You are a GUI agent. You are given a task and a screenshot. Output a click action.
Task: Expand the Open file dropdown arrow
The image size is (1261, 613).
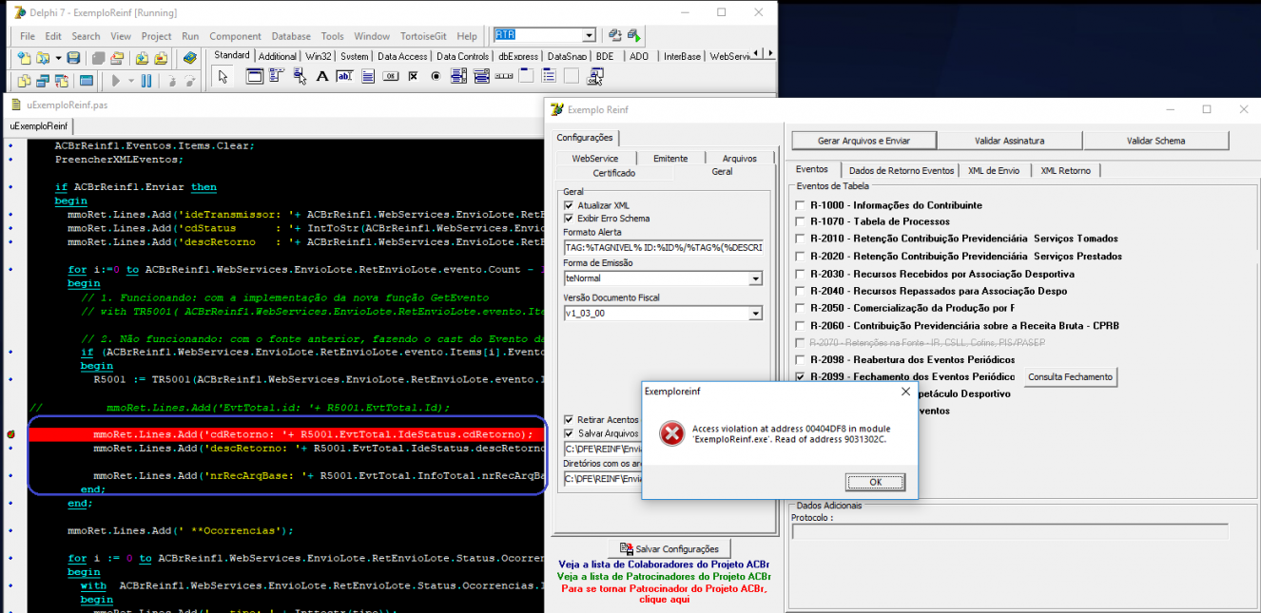[58, 58]
